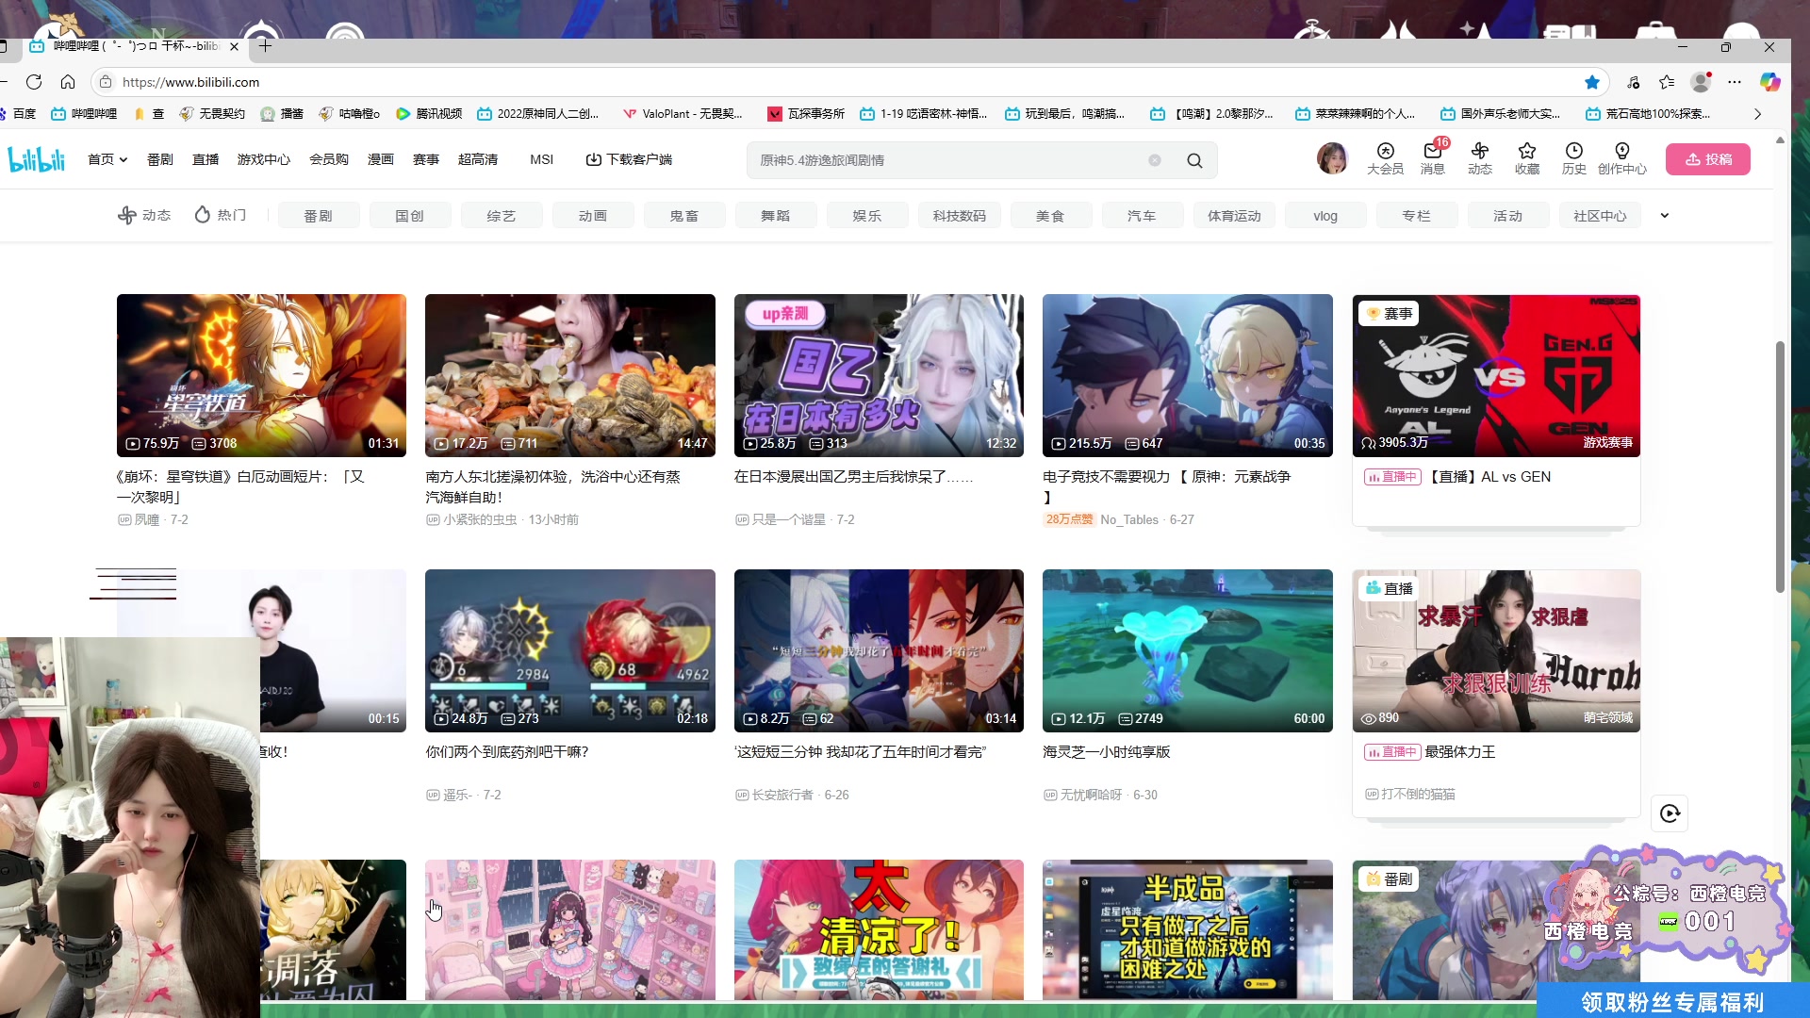This screenshot has width=1810, height=1018.
Task: Open the 历史 history clock icon
Action: point(1574,158)
